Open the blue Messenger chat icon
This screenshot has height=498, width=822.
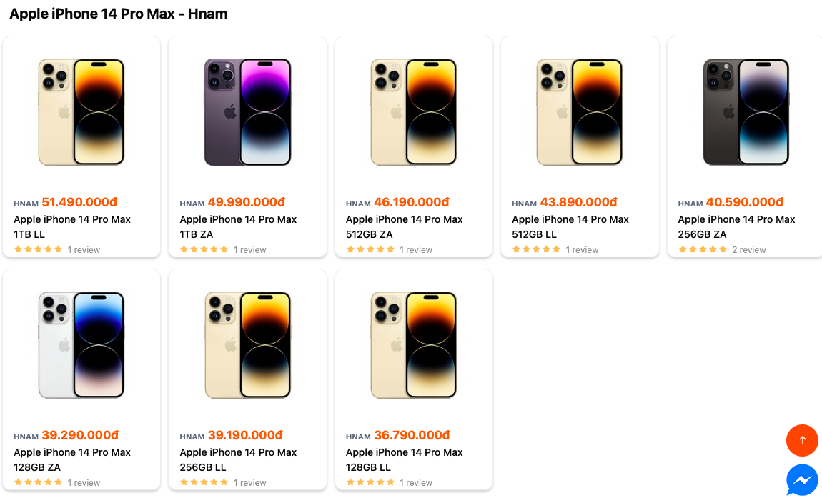802,480
